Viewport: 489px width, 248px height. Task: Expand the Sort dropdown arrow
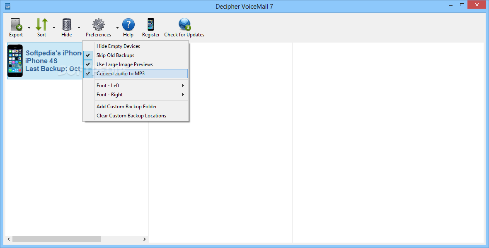click(x=54, y=28)
